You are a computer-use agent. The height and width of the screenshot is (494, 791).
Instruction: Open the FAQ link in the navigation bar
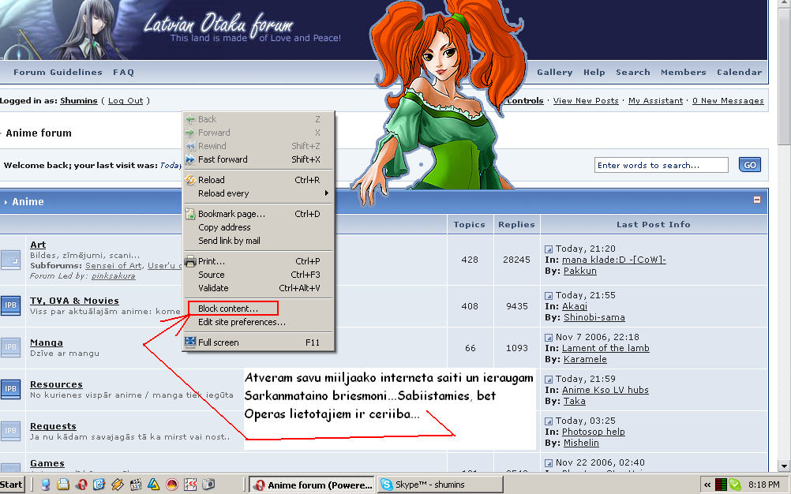[x=124, y=72]
